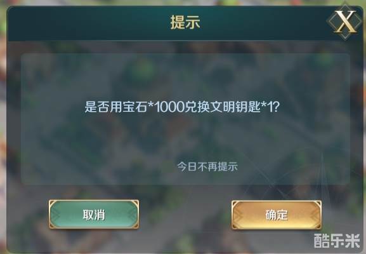
Task: Click the green 取消 button's label
Action: pyautogui.click(x=94, y=215)
